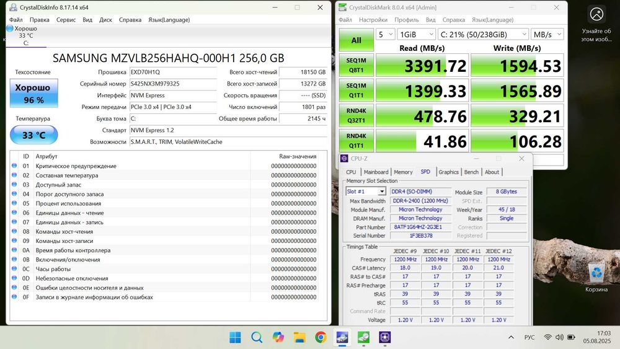Click CPU-Z title bar app icon
The height and width of the screenshot is (349, 620).
pyautogui.click(x=344, y=158)
